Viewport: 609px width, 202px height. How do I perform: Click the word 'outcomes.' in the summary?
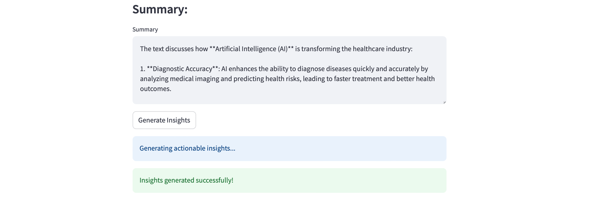click(x=155, y=89)
